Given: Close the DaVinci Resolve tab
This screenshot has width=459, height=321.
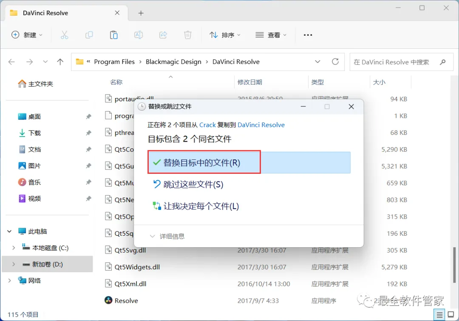Looking at the screenshot, I should (x=117, y=13).
